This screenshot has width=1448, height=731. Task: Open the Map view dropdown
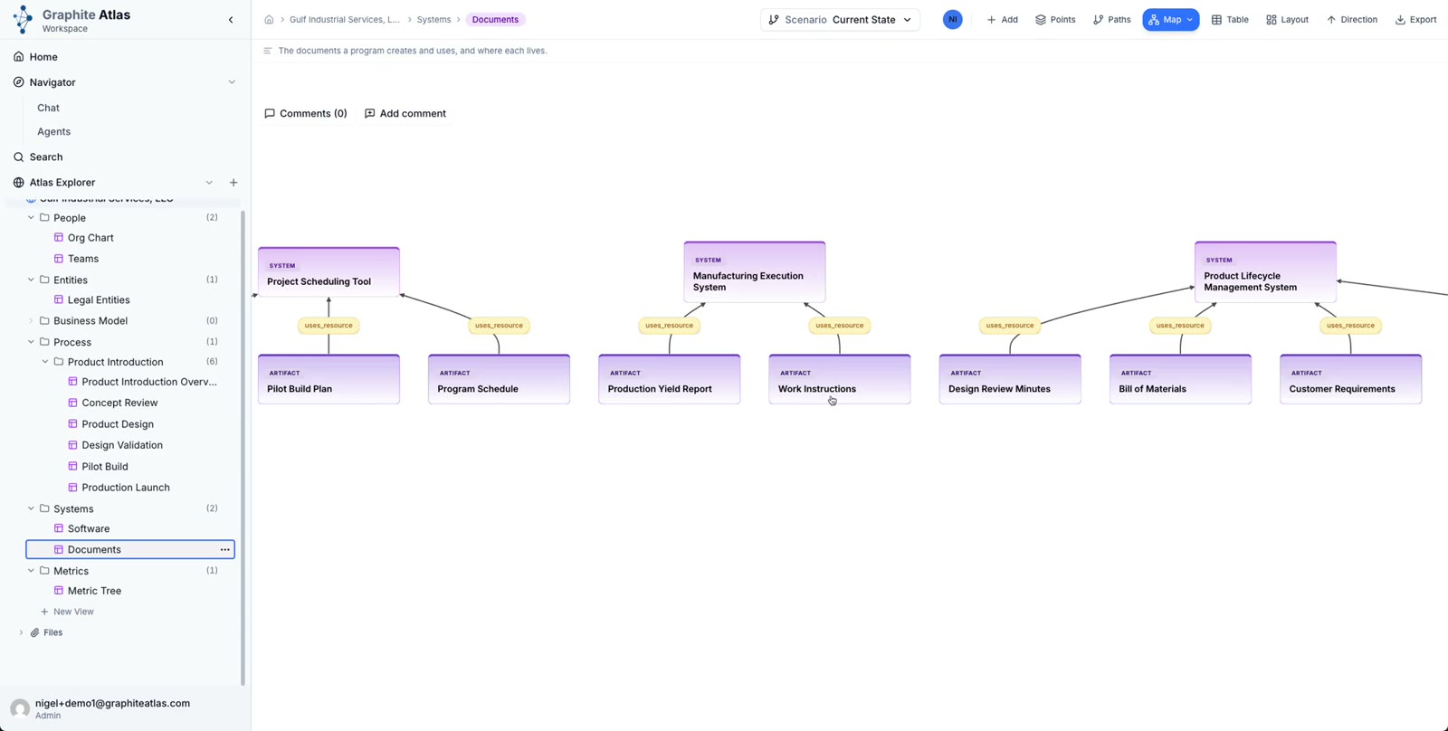(1171, 20)
